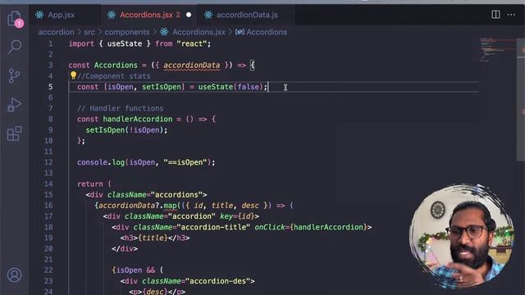Open the Search view icon
The image size is (525, 295).
[15, 47]
